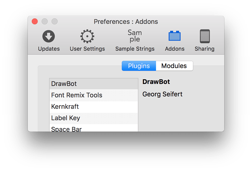
Task: Select the Sample Strings icon
Action: (135, 36)
